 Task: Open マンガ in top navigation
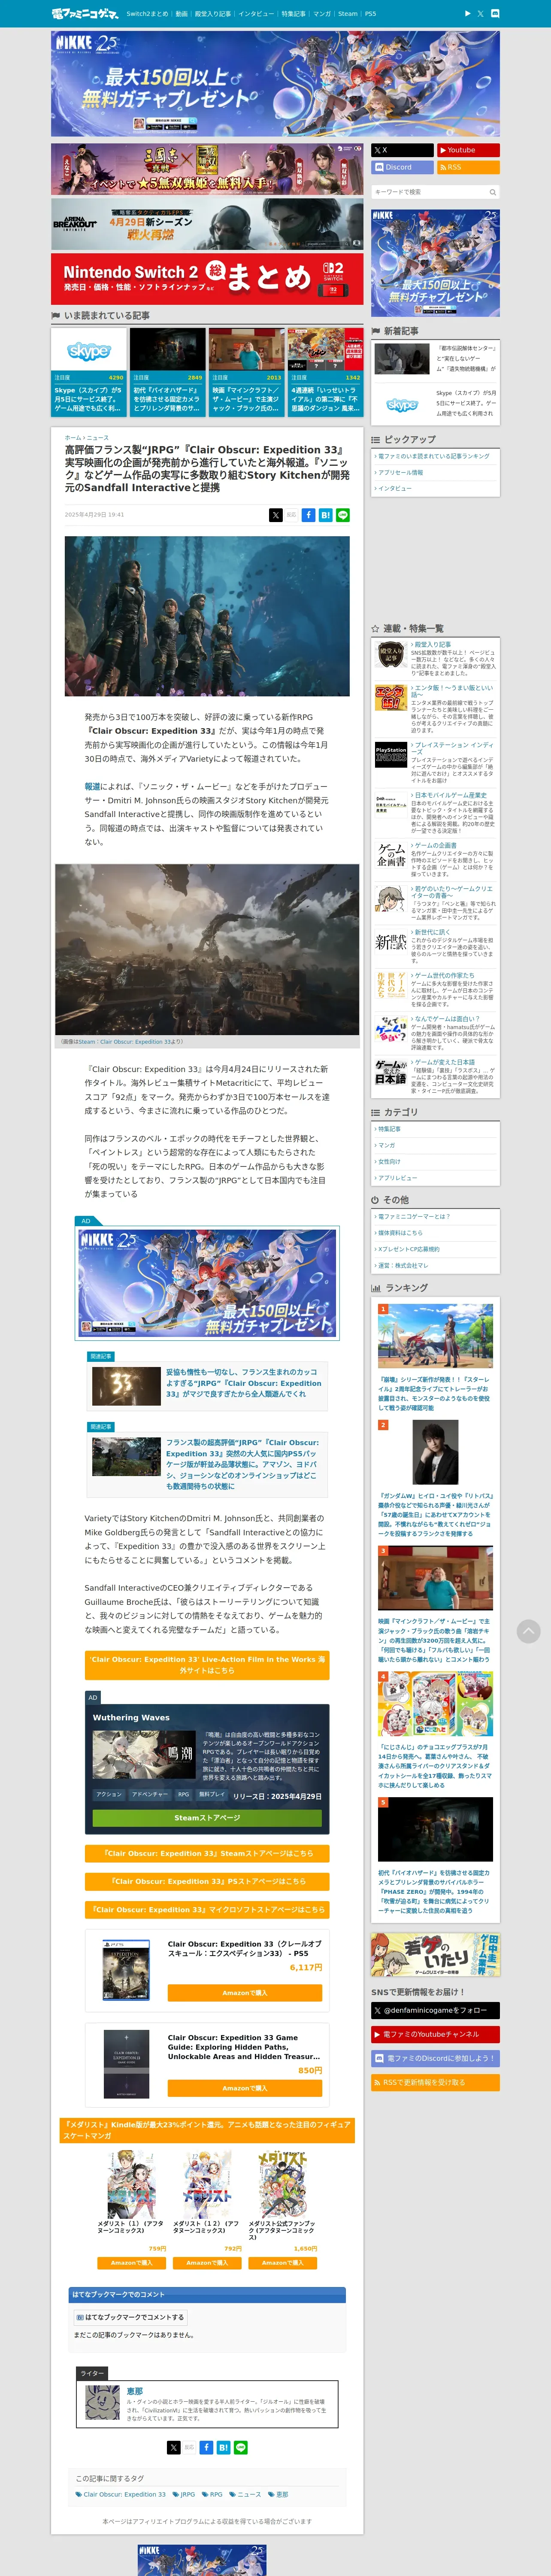pyautogui.click(x=322, y=14)
